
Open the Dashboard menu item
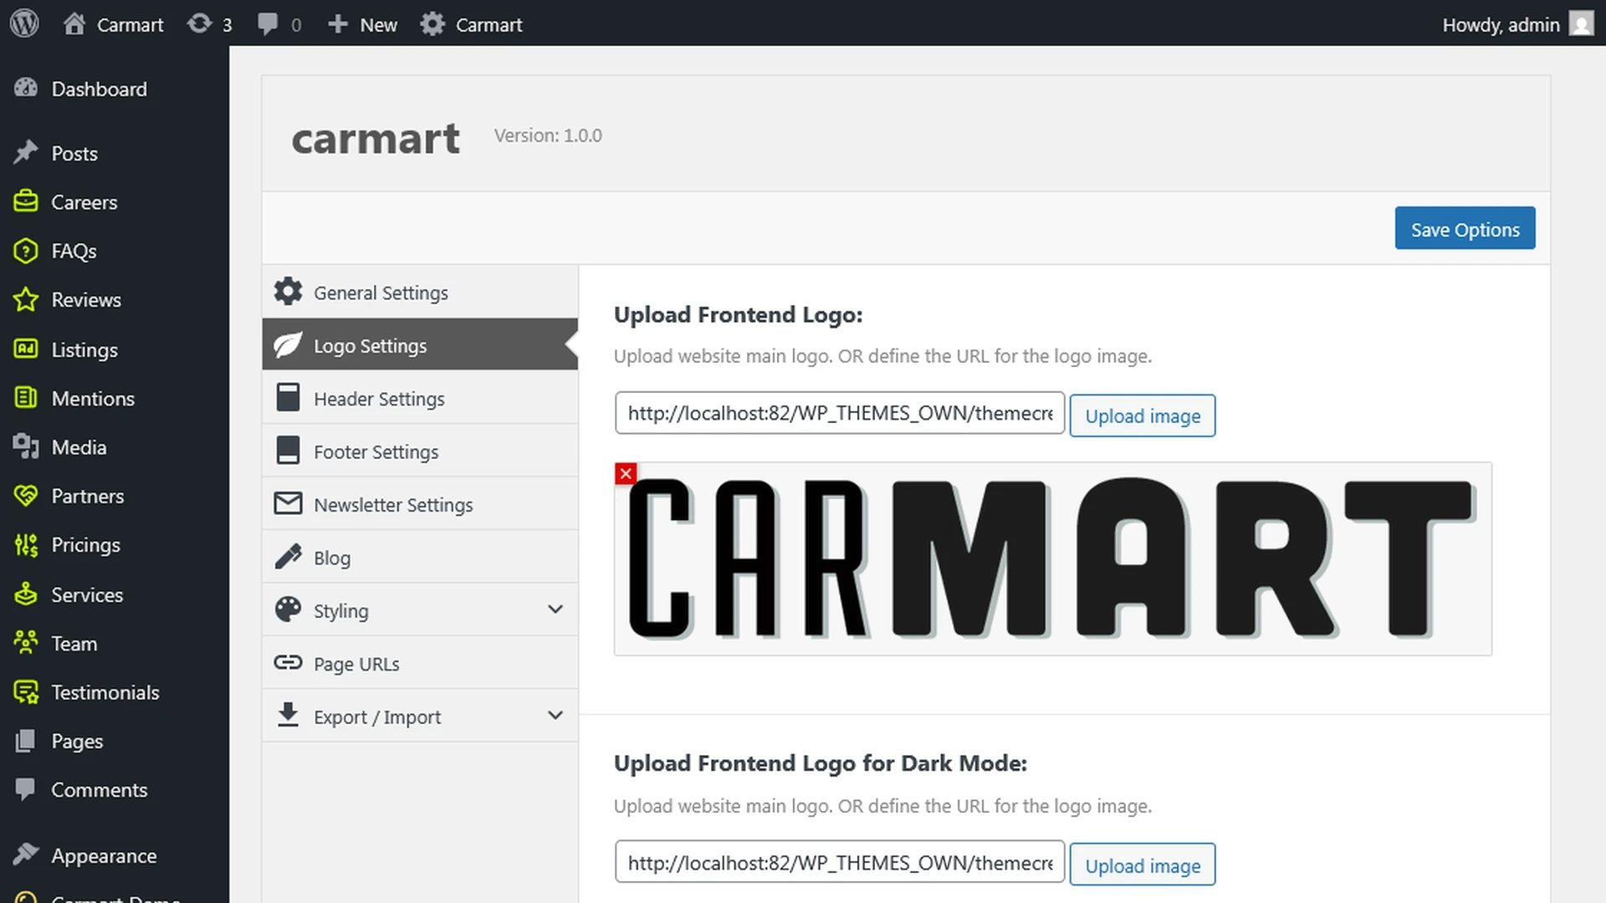click(x=115, y=89)
